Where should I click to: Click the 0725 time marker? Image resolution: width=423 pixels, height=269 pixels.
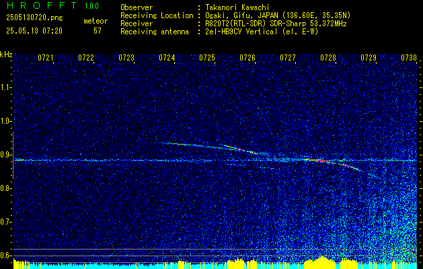click(x=207, y=58)
